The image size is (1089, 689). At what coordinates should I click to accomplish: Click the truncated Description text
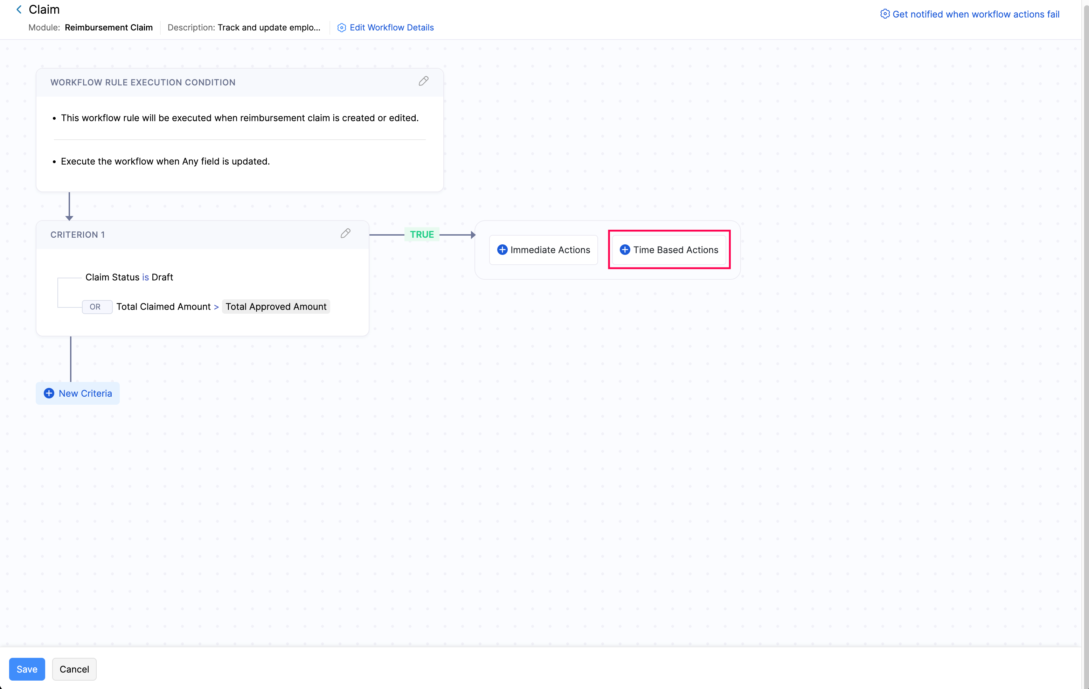[269, 28]
